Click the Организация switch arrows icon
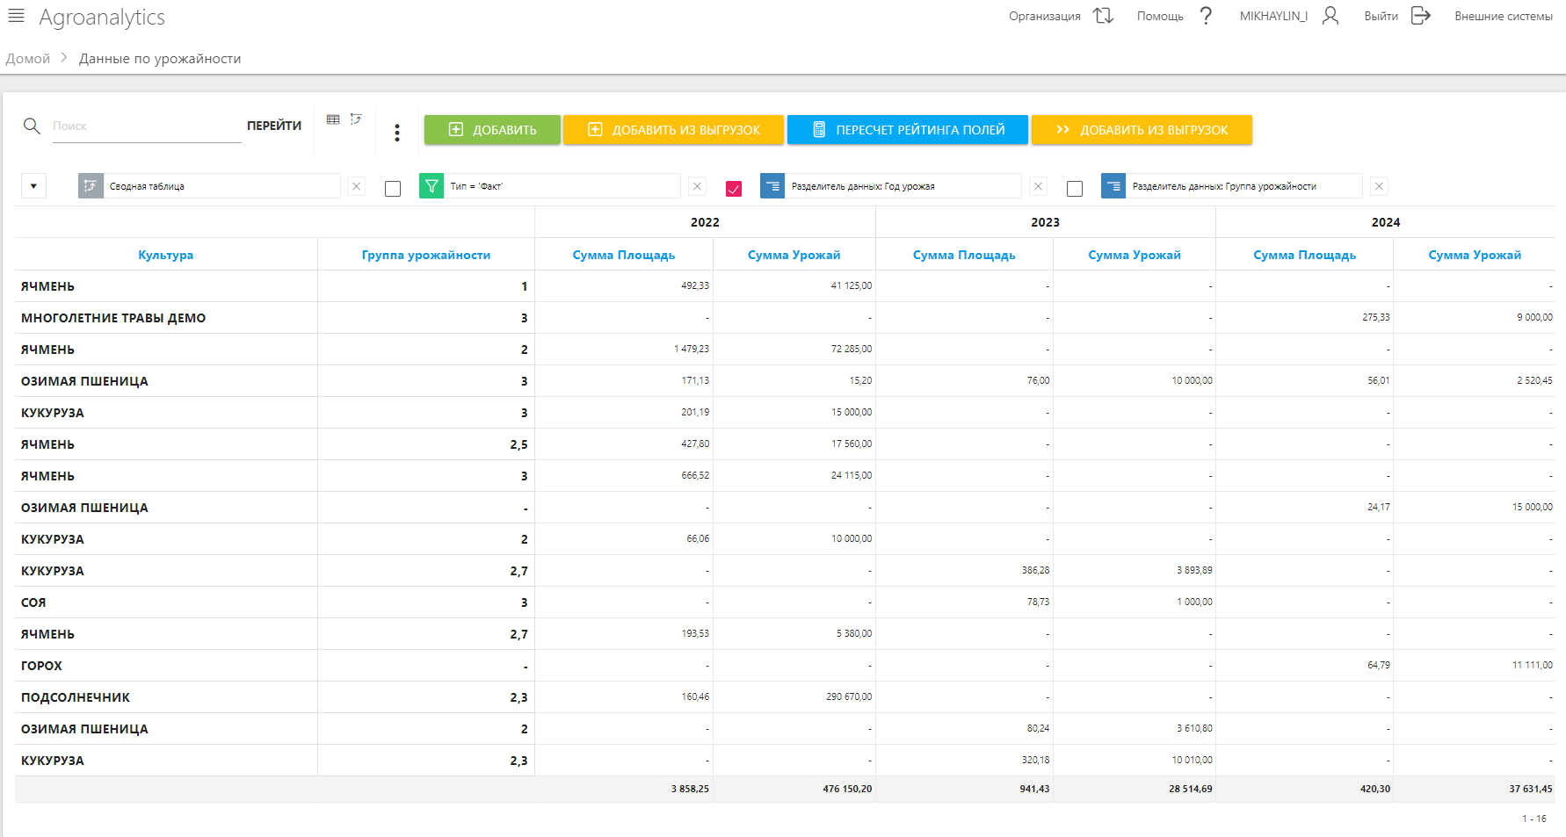 pos(1103,16)
